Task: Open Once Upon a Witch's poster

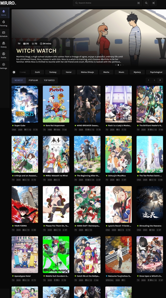Action: pos(150,255)
